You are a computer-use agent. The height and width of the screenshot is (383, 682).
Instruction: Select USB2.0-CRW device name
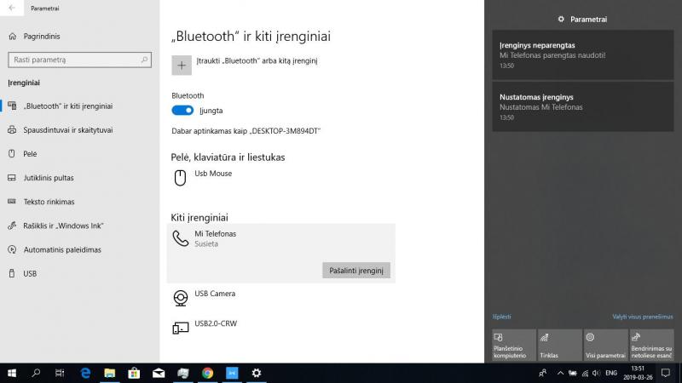pos(216,323)
